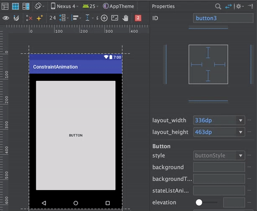257x211 pixels.
Task: Open the Properties panel gear settings
Action: [x=240, y=6]
